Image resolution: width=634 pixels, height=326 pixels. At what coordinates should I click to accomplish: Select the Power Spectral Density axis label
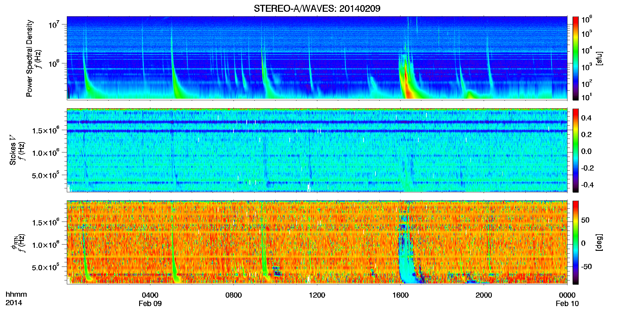pos(30,58)
